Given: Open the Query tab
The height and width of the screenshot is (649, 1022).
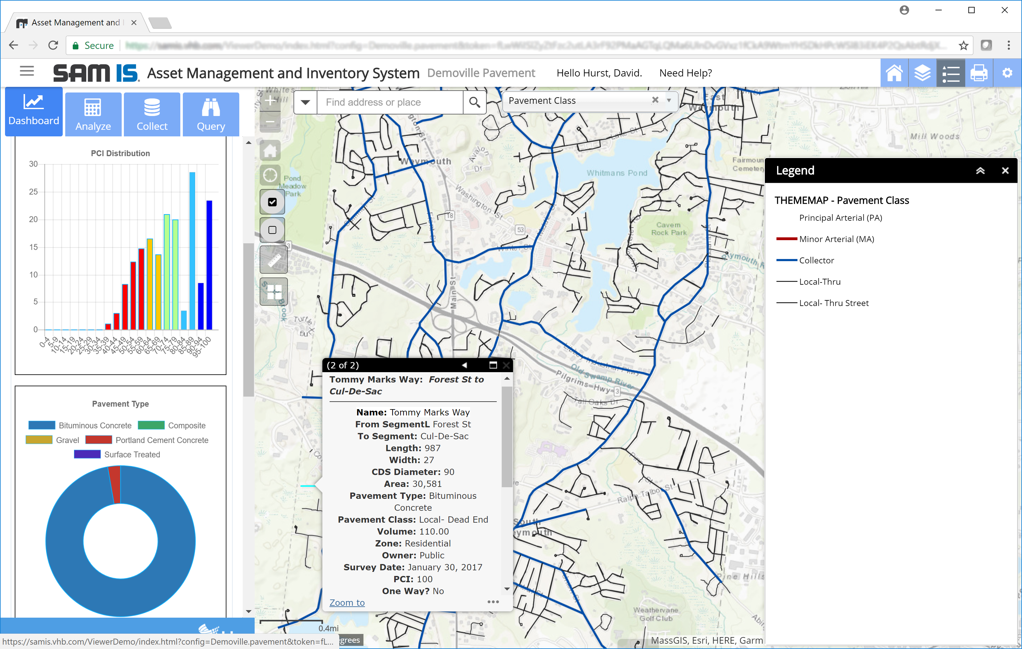Looking at the screenshot, I should 211,114.
